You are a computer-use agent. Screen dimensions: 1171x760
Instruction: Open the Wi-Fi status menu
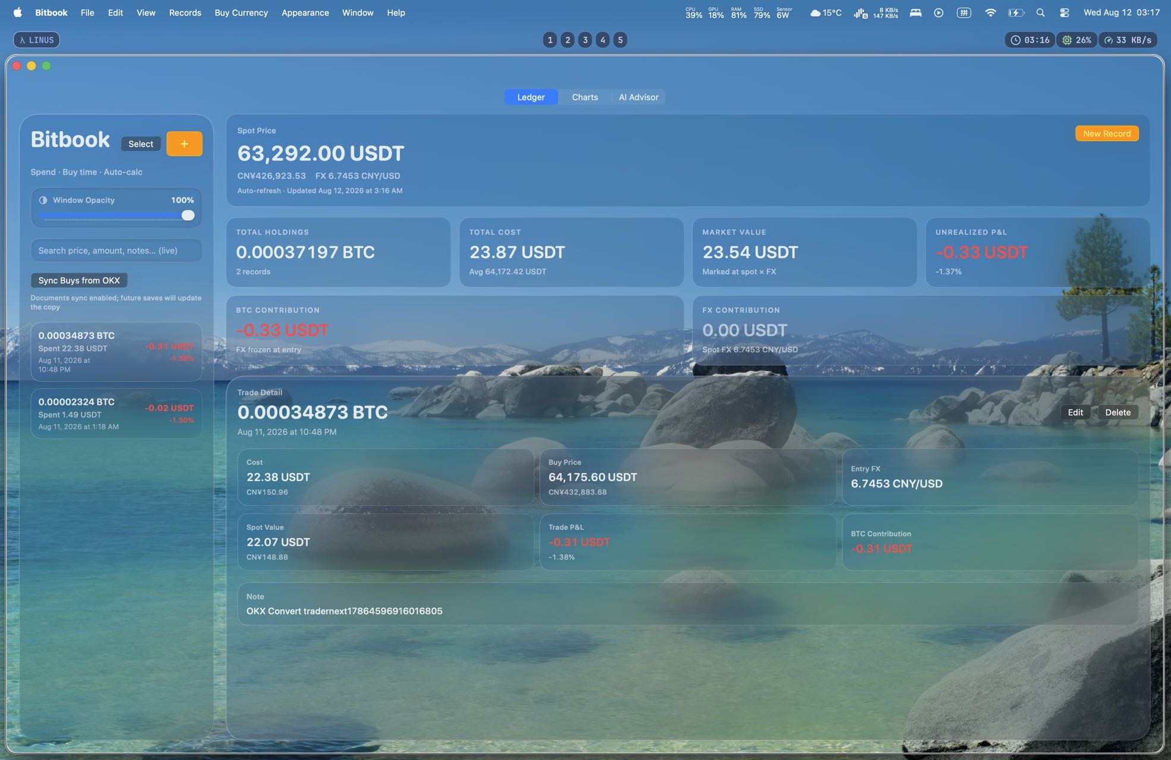click(990, 12)
